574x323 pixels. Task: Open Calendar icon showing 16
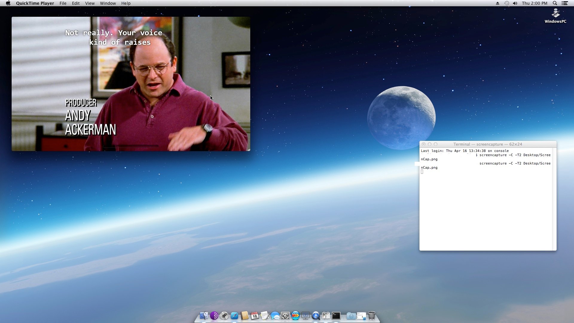click(x=255, y=316)
